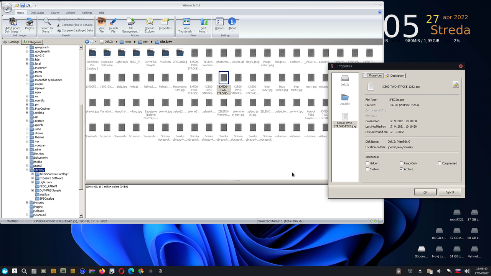
Task: Open the Settings ribbon tab
Action: point(87,13)
